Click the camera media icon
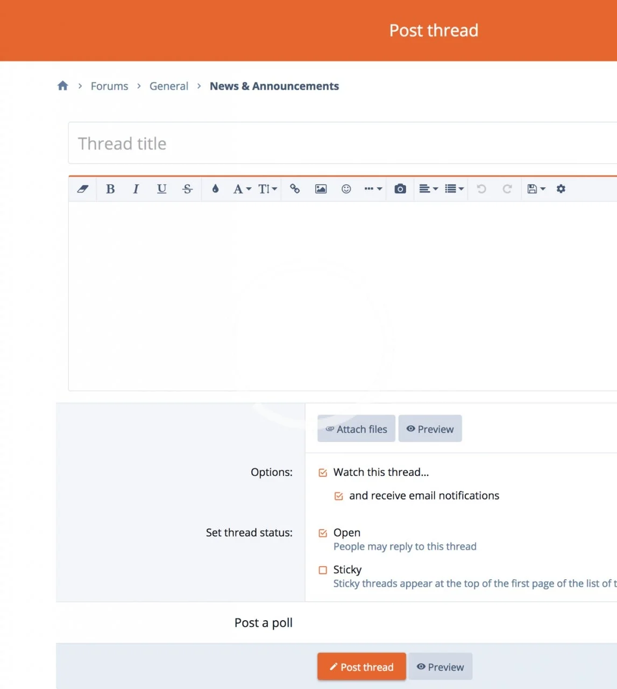The height and width of the screenshot is (689, 617). pos(400,189)
